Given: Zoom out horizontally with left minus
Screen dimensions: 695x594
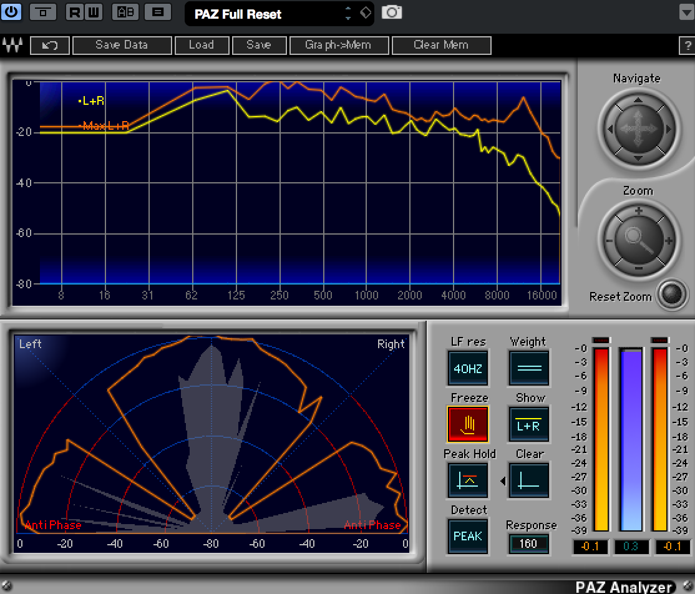Looking at the screenshot, I should 610,241.
